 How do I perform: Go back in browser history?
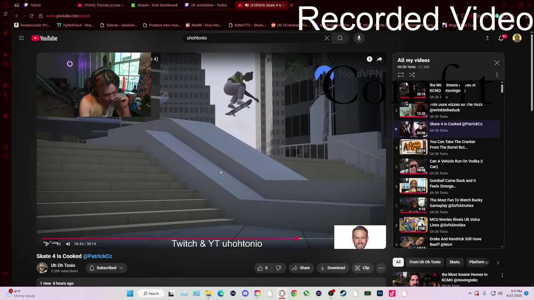point(17,16)
